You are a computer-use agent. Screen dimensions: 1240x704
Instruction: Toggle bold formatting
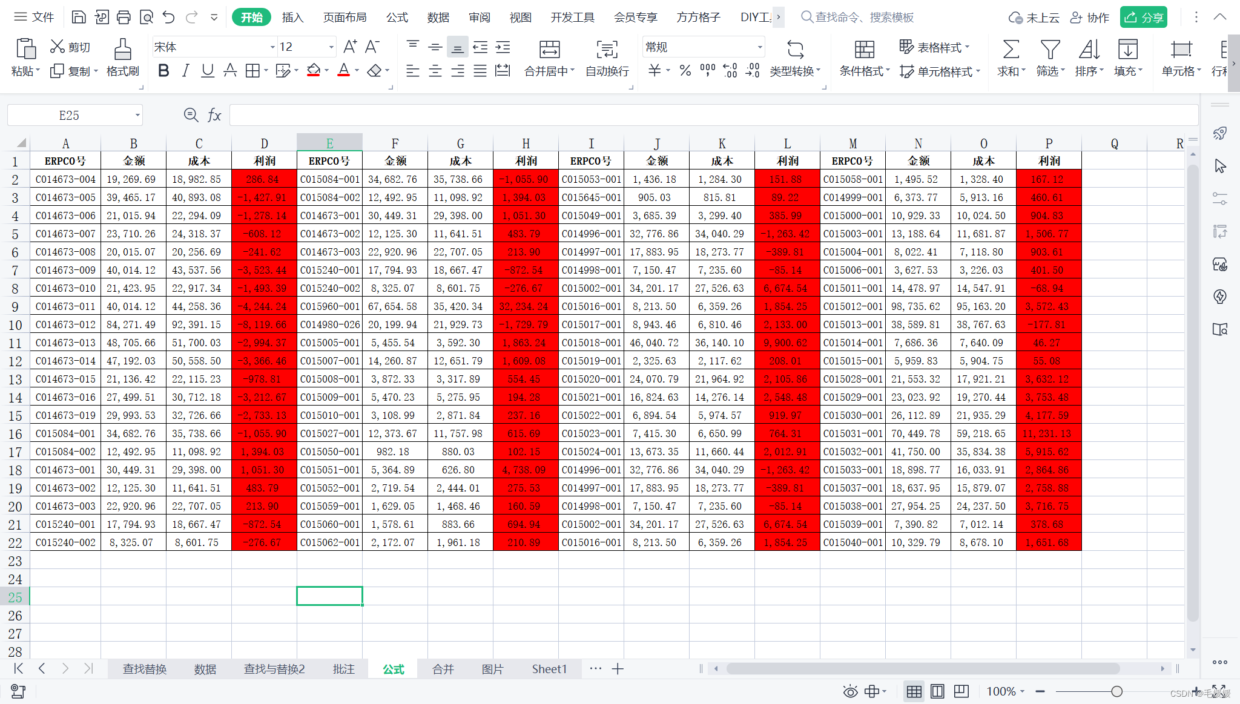click(x=163, y=71)
